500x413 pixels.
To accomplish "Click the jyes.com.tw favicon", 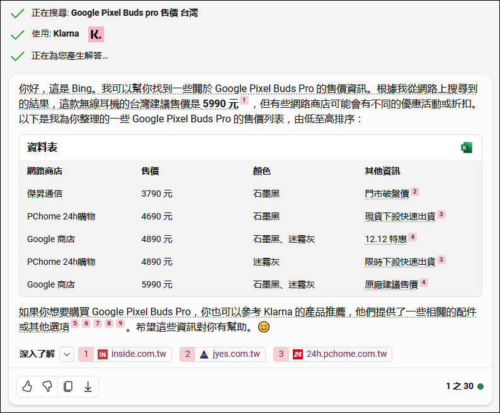I will click(204, 354).
